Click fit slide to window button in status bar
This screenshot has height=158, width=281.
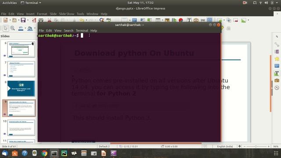coord(240,146)
